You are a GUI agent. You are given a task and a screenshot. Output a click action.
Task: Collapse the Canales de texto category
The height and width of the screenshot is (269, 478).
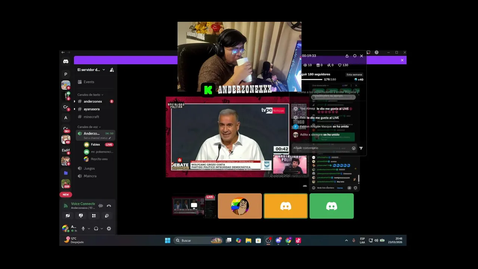pos(90,95)
